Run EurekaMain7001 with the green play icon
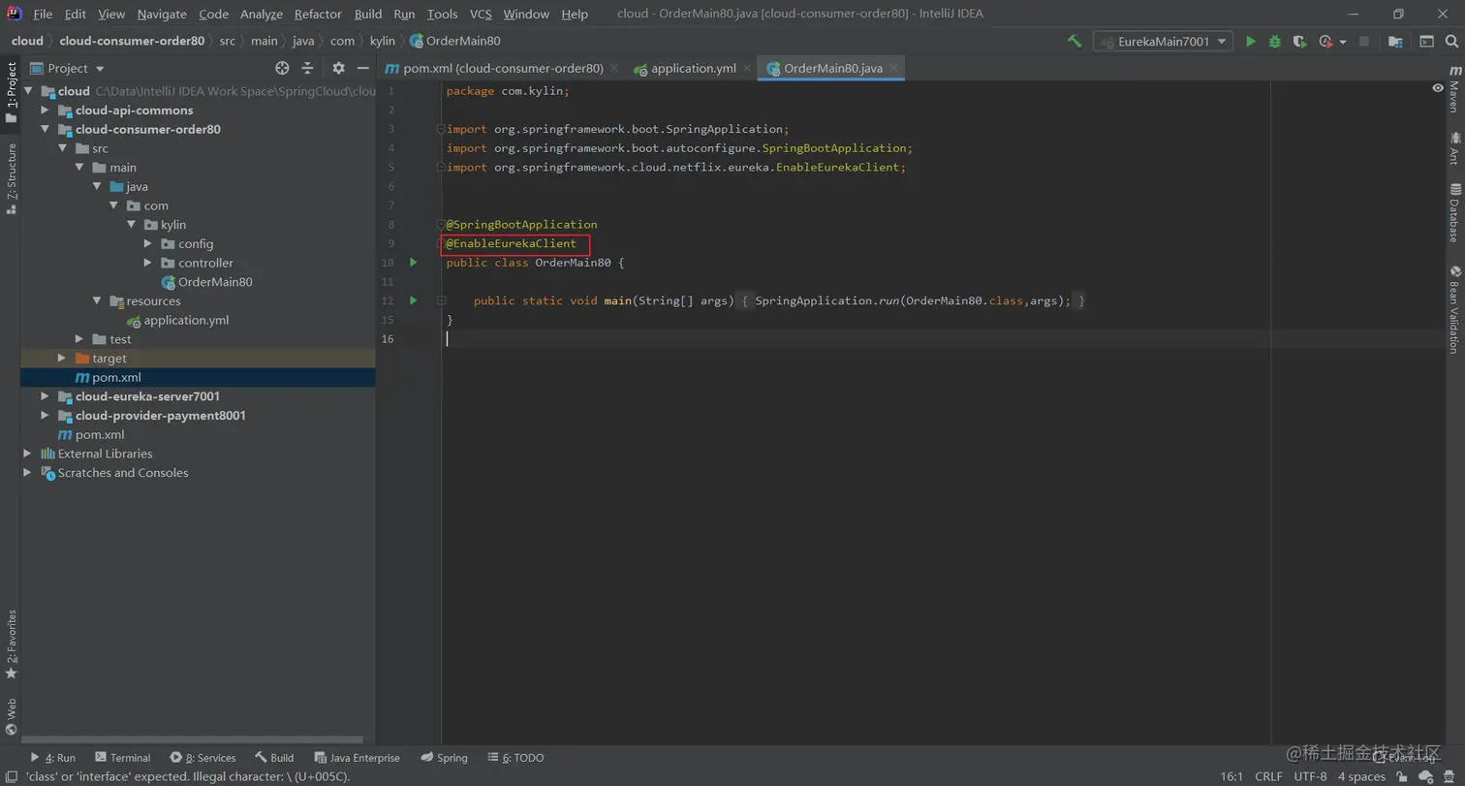This screenshot has width=1465, height=786. (1251, 42)
